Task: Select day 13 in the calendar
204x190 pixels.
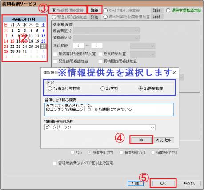Action: coord(44,36)
